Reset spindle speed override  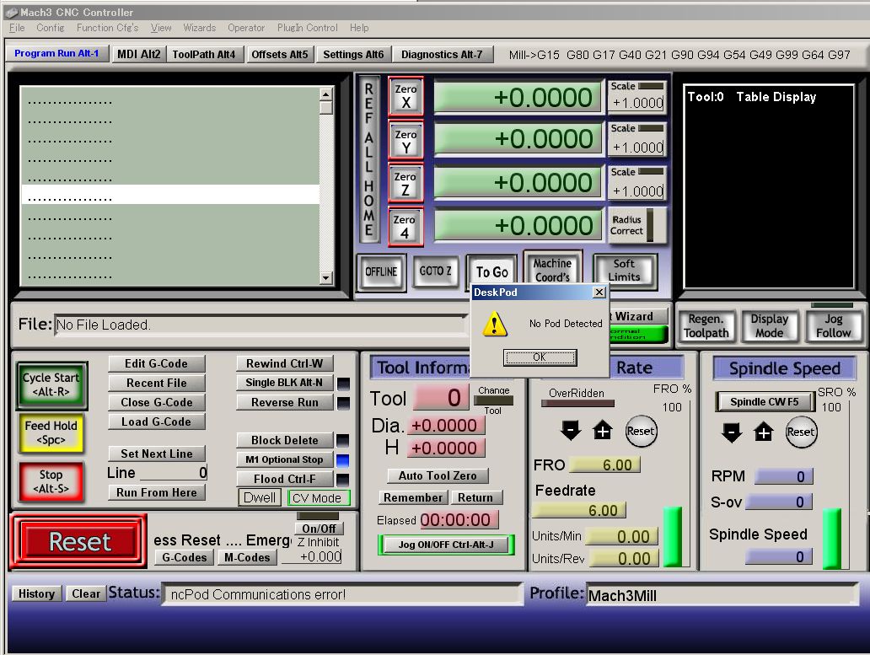click(x=801, y=432)
